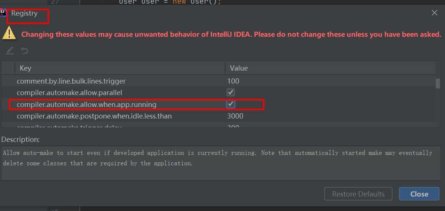Viewport: 445px width, 211px height.
Task: Toggle compiler.automake.allow.parallel checkbox
Action: click(230, 92)
